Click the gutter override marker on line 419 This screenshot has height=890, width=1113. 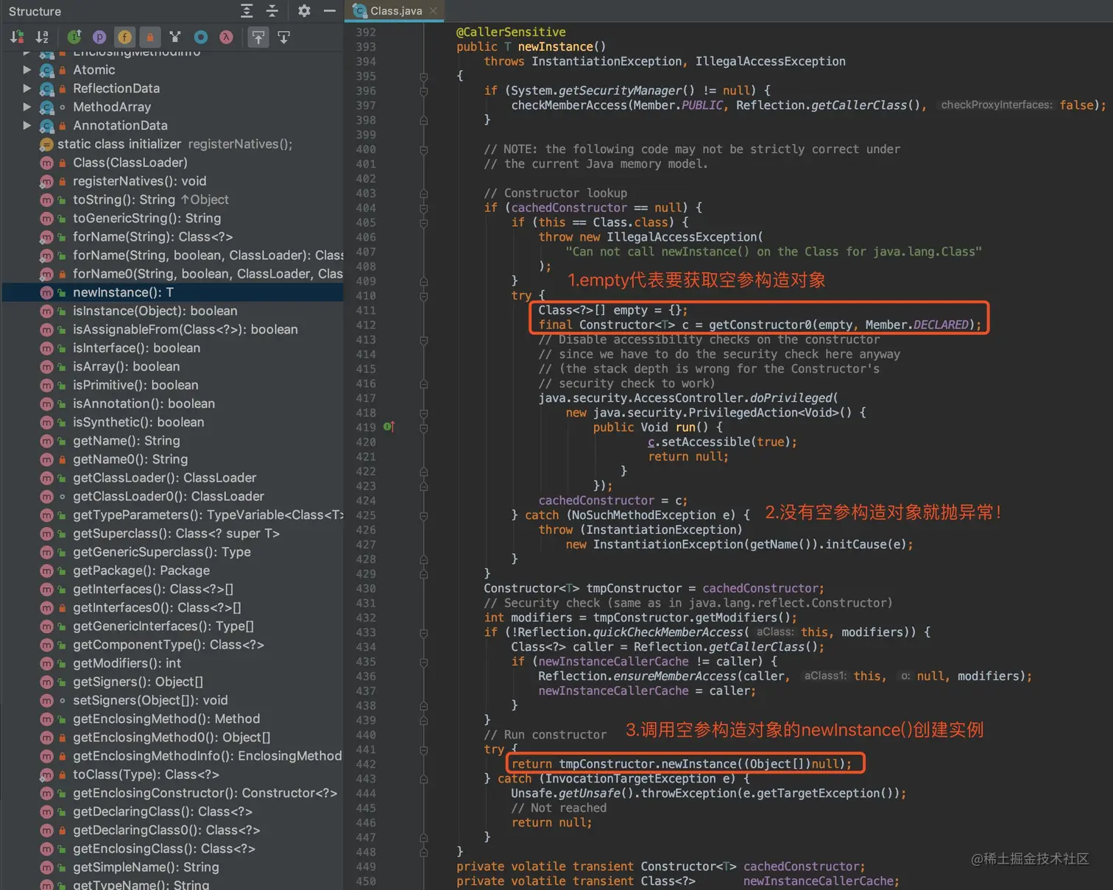tap(389, 427)
